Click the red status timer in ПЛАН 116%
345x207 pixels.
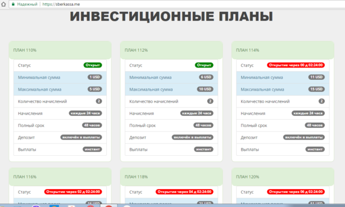pos(73,192)
